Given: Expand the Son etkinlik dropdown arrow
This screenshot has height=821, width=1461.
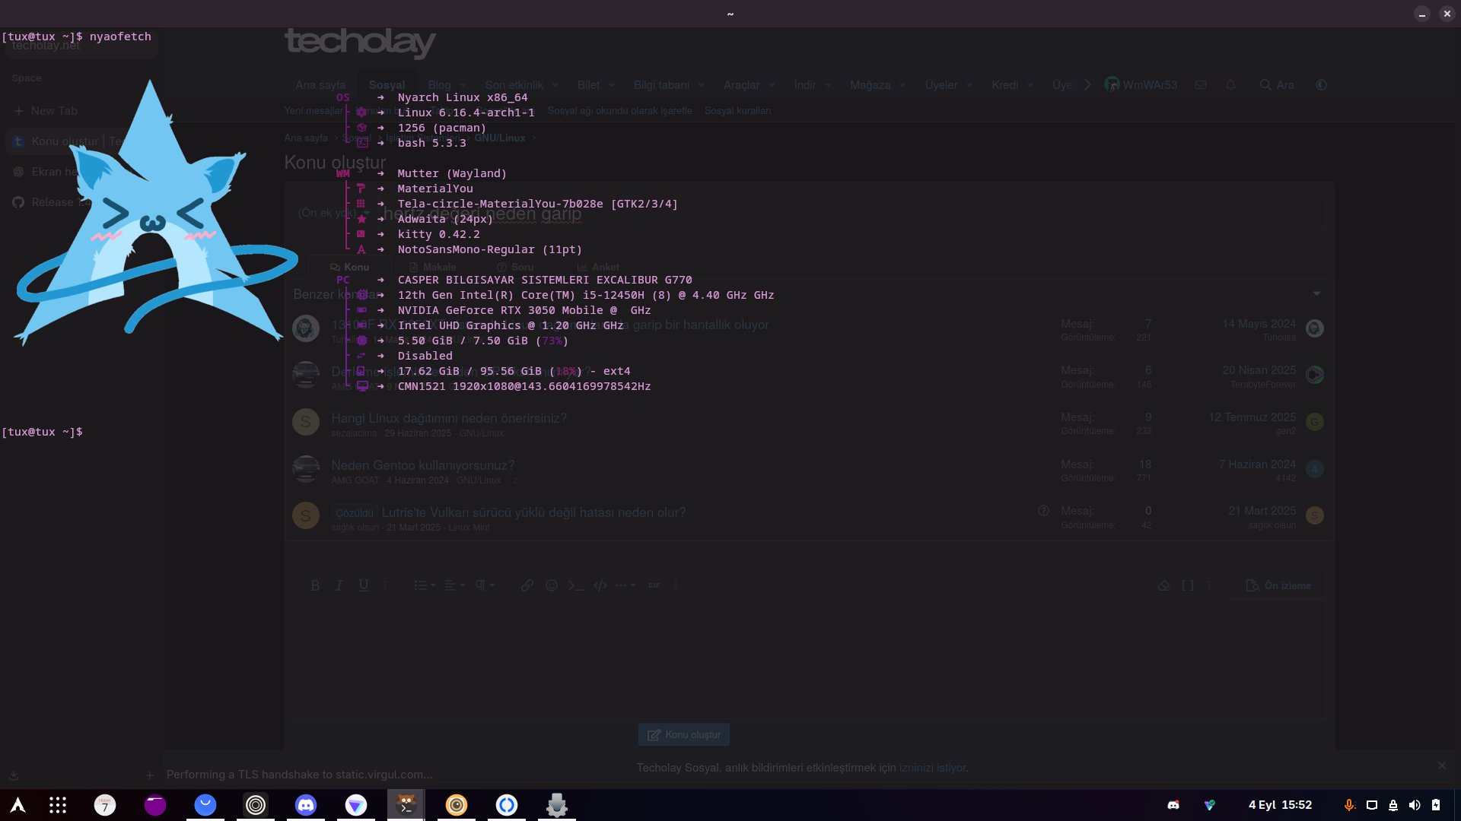Looking at the screenshot, I should click(x=555, y=85).
